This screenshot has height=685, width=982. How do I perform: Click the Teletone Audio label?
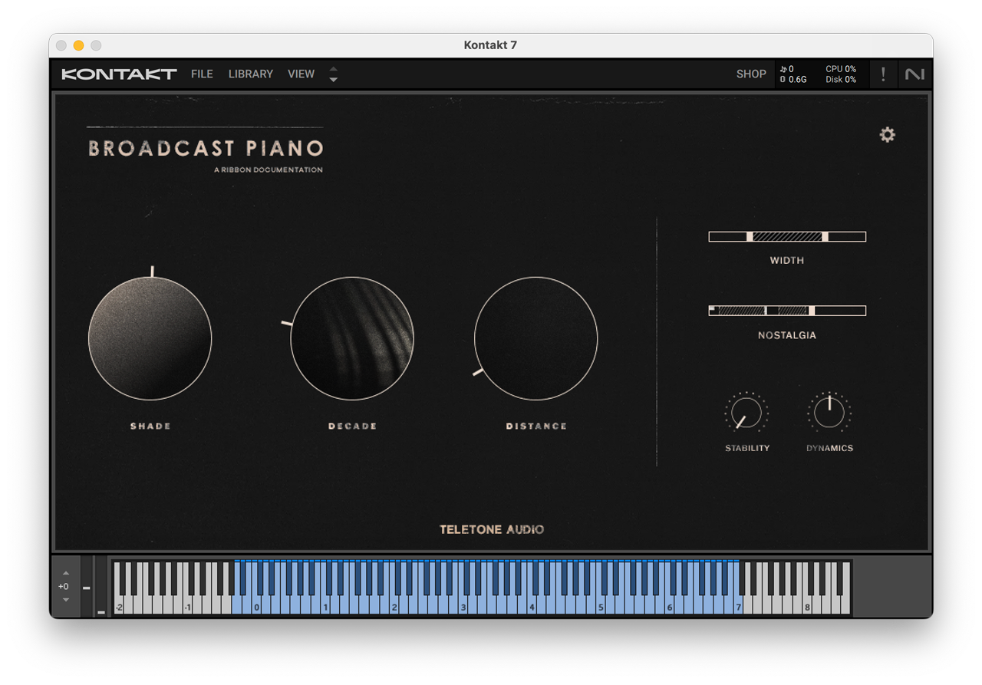point(492,529)
